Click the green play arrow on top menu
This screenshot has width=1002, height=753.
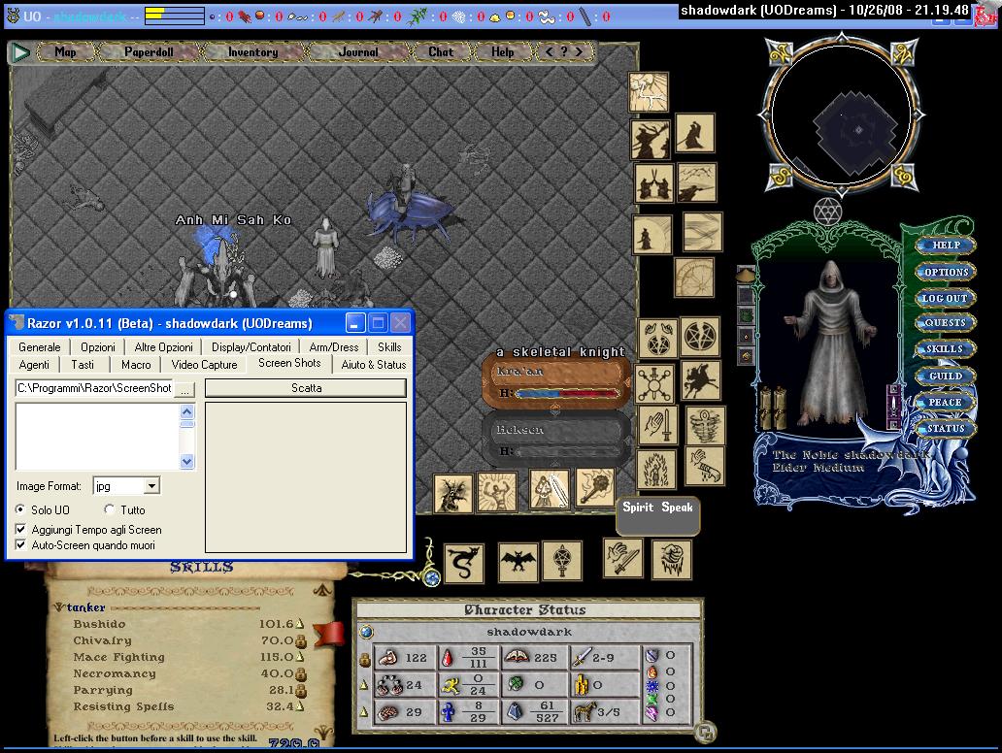click(20, 52)
